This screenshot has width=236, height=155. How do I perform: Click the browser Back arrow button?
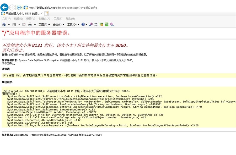pyautogui.click(x=4, y=7)
